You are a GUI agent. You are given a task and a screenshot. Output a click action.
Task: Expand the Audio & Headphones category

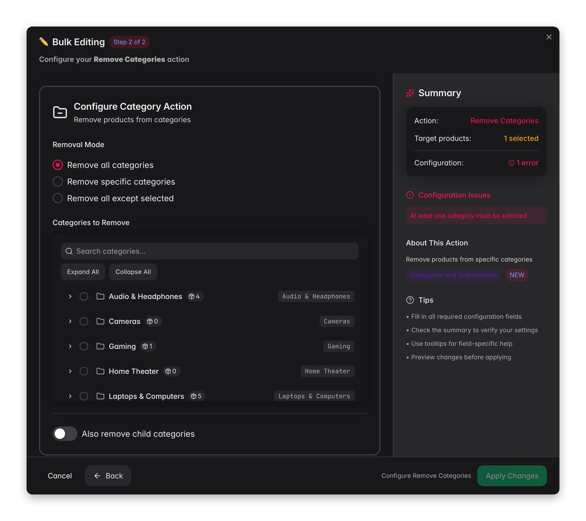click(x=70, y=296)
